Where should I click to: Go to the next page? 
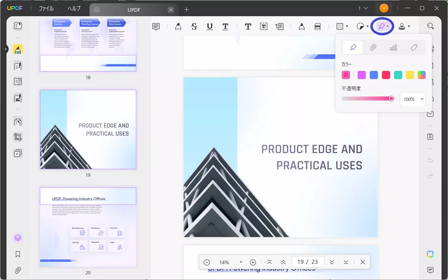pos(331,262)
